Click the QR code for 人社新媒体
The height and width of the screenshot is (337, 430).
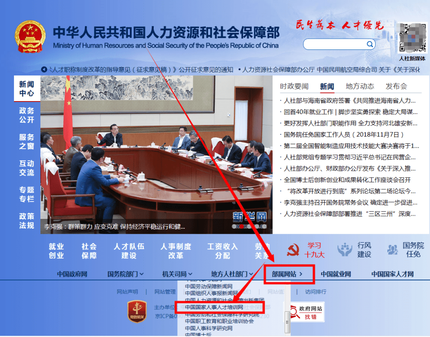point(412,38)
